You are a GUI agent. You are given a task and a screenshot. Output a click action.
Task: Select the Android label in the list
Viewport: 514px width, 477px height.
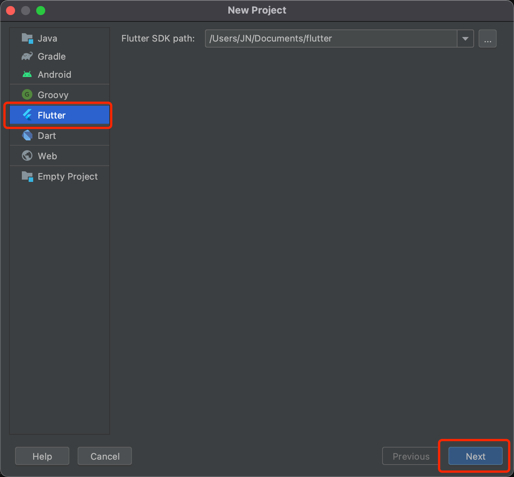coord(54,75)
